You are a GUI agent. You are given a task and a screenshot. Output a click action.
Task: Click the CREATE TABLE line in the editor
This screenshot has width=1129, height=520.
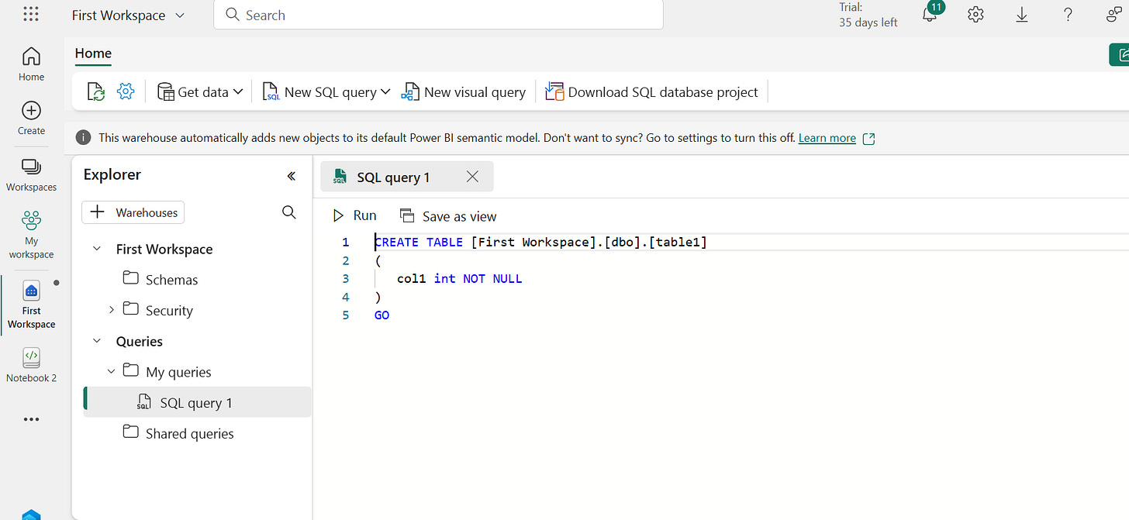540,242
